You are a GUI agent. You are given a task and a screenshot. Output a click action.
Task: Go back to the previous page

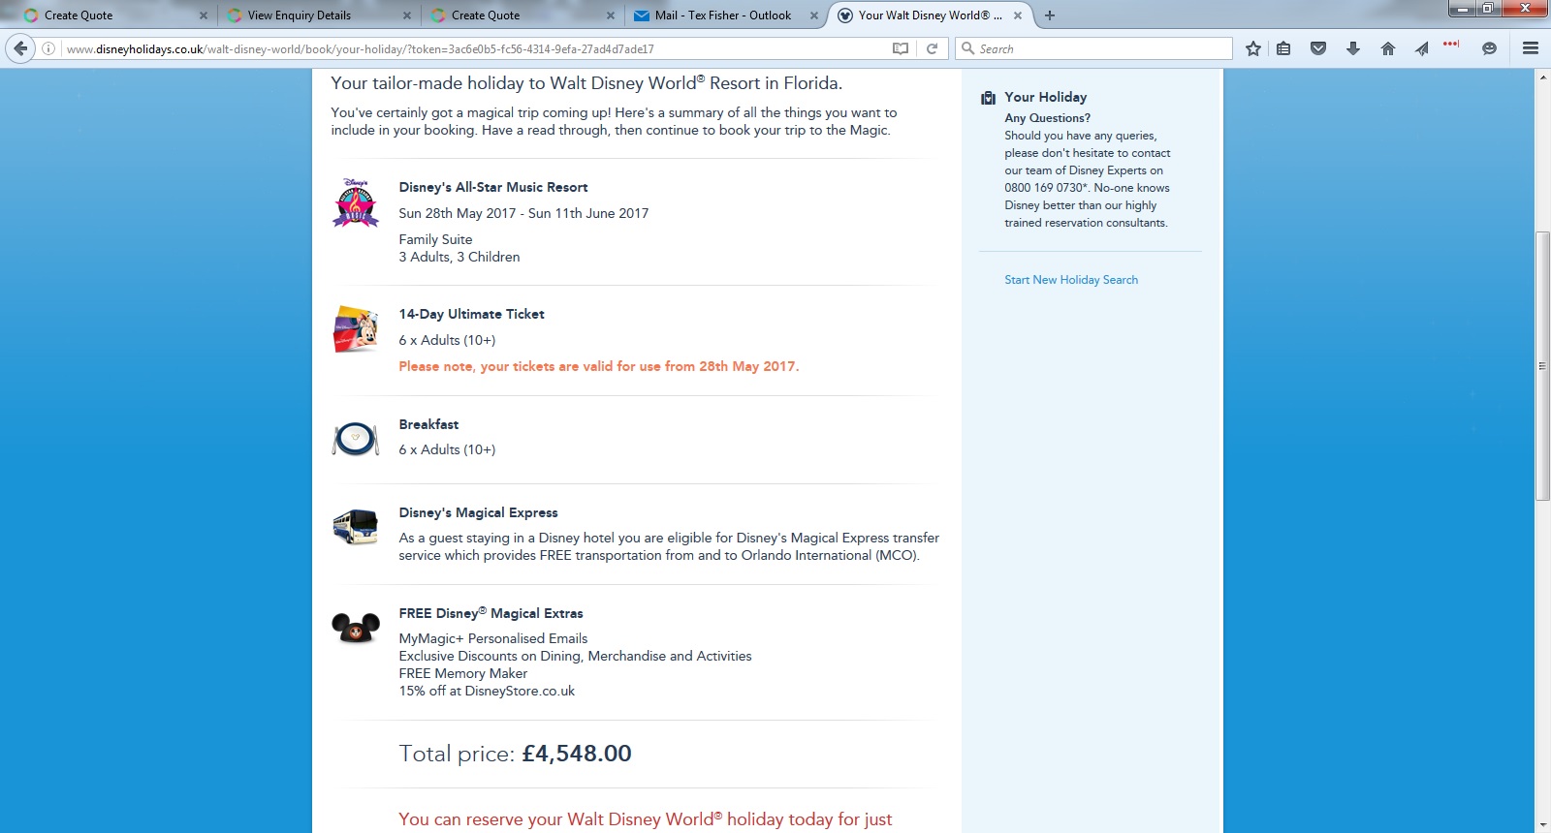[20, 48]
